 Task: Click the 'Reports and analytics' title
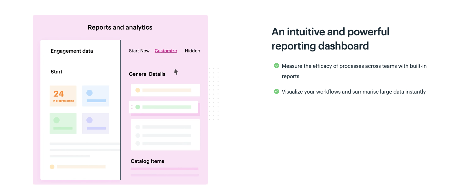click(x=120, y=27)
